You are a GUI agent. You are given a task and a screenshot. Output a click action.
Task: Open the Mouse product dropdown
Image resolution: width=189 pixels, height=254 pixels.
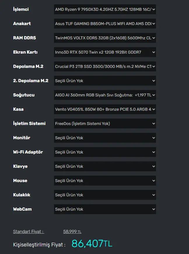coord(105,181)
